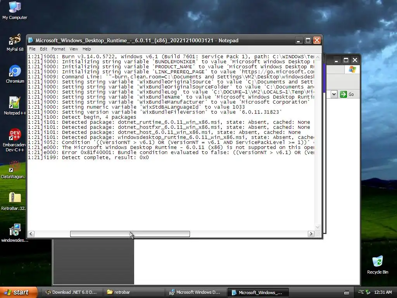Click the network tray icon

[x=361, y=292]
